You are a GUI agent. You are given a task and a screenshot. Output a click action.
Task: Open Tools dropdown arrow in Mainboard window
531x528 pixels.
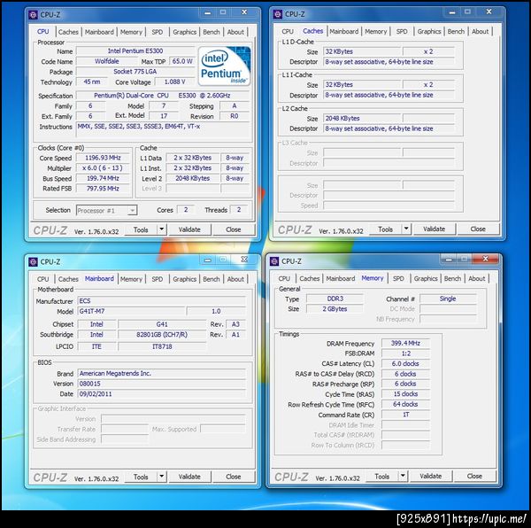(x=162, y=477)
